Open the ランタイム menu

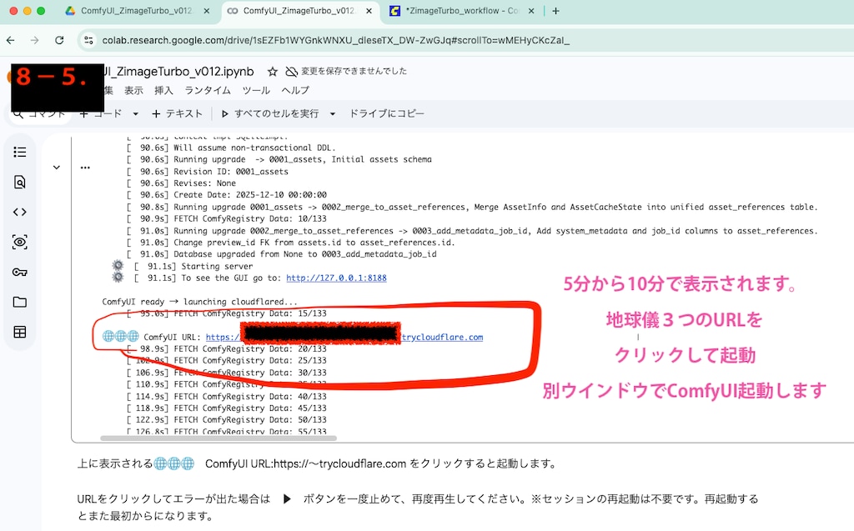207,90
